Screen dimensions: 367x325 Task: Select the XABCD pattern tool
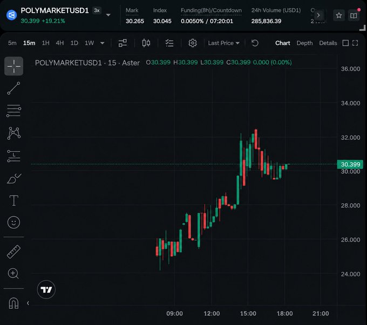click(x=14, y=133)
